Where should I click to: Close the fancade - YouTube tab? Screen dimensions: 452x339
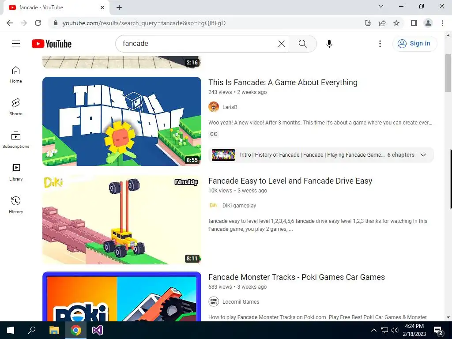(x=102, y=8)
